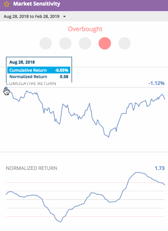Click the highlighted pink Overbought circle
Screen dimensions: 168x231
[105, 43]
